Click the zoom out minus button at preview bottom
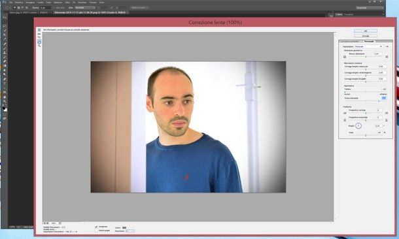The width and height of the screenshot is (399, 239). point(44,223)
